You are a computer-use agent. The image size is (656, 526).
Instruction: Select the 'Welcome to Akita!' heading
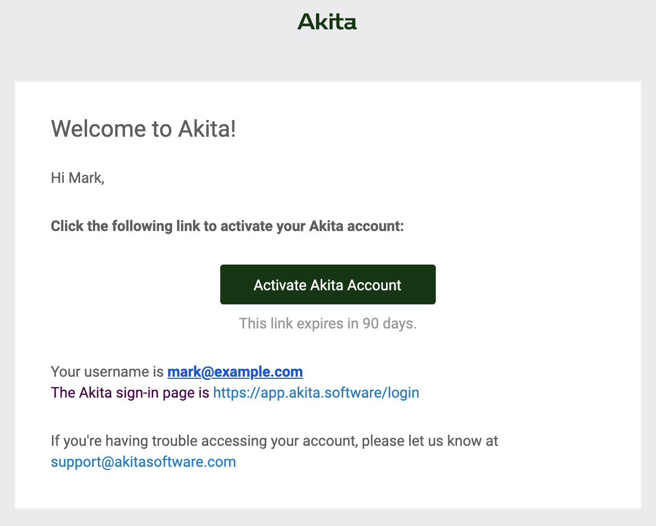143,128
